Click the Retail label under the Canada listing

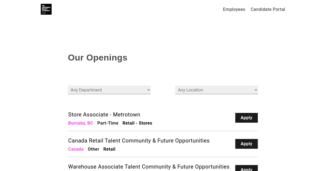tap(109, 149)
